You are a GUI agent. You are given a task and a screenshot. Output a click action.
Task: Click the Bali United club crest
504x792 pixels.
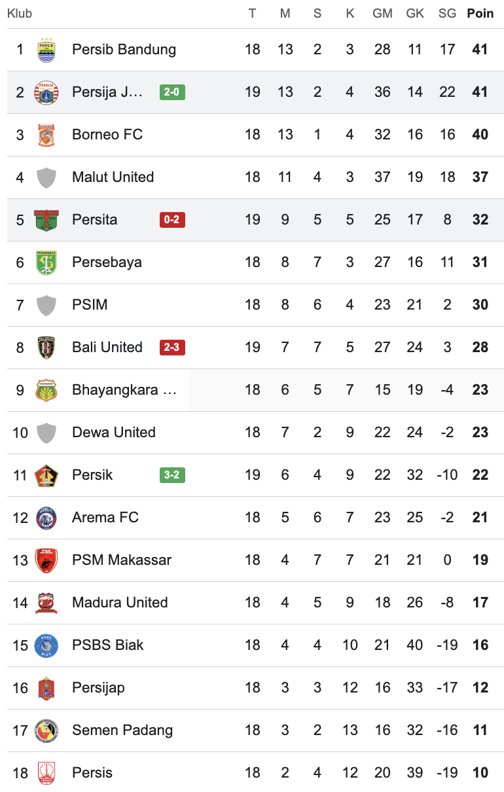46,348
